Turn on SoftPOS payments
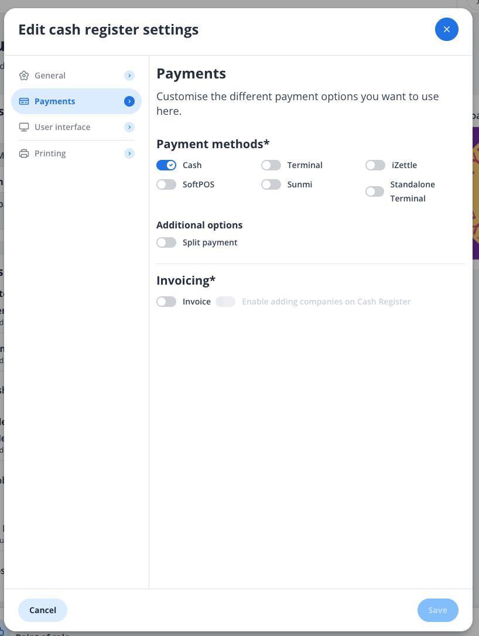The image size is (479, 636). [166, 184]
